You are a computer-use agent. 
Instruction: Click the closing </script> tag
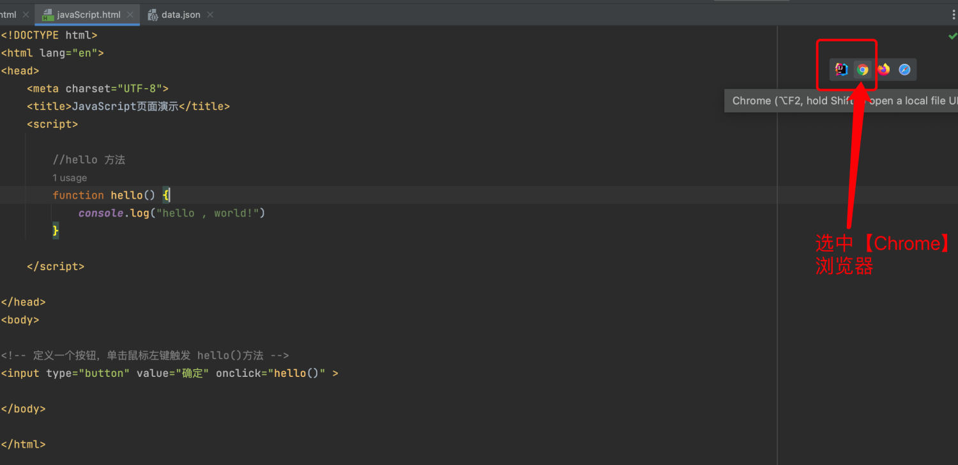(x=56, y=266)
